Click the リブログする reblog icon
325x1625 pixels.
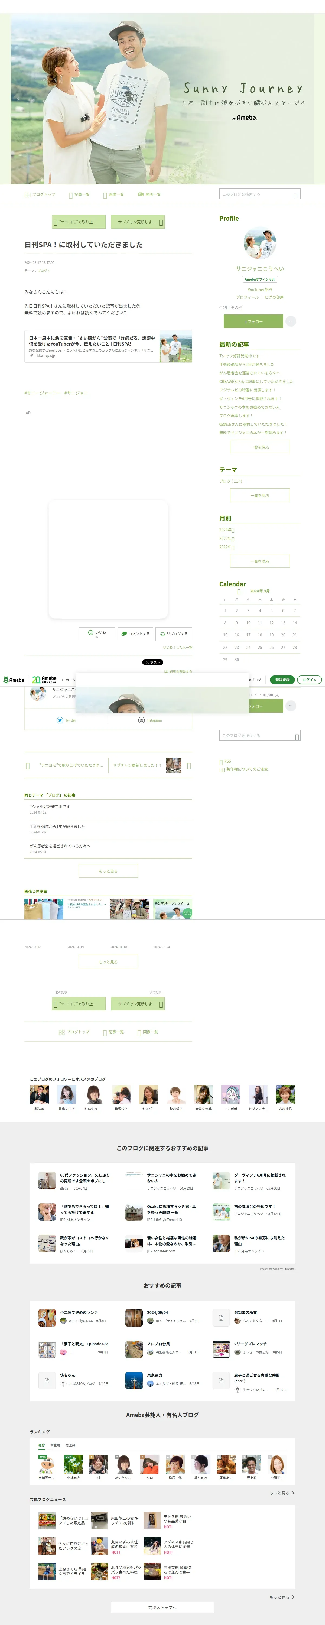162,633
